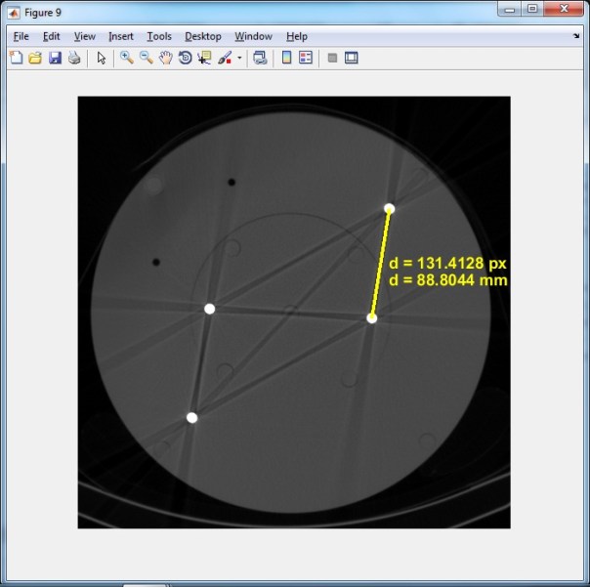Screen dimensions: 590x587
Task: Toggle the Data Cursor tool
Action: [204, 58]
